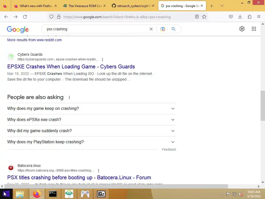
Task: Focus the Firefox address bar
Action: point(128,17)
